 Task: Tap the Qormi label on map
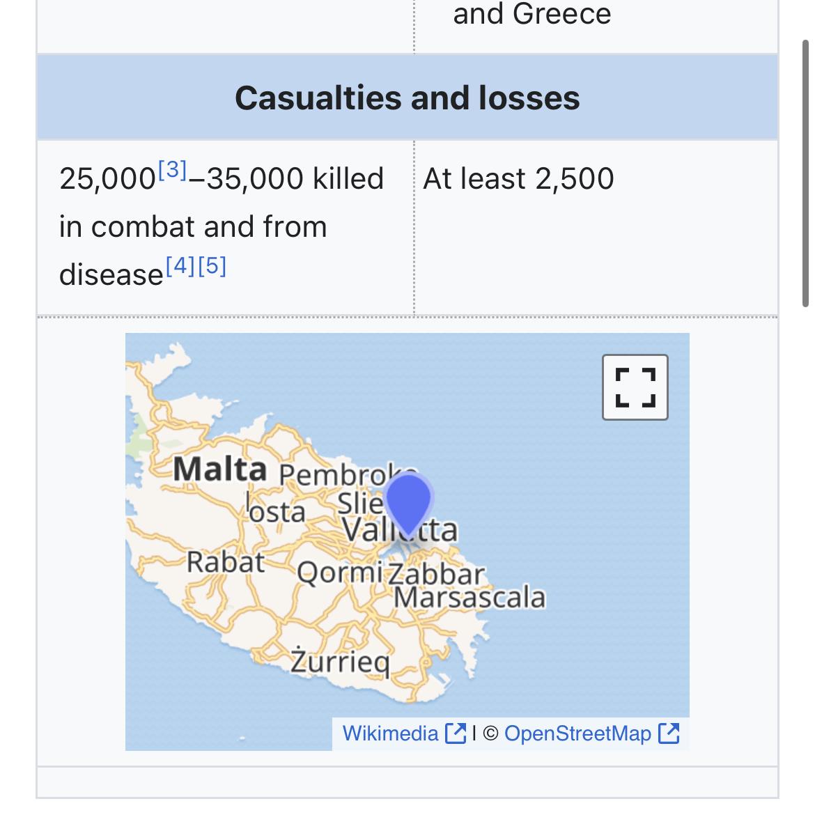[339, 574]
